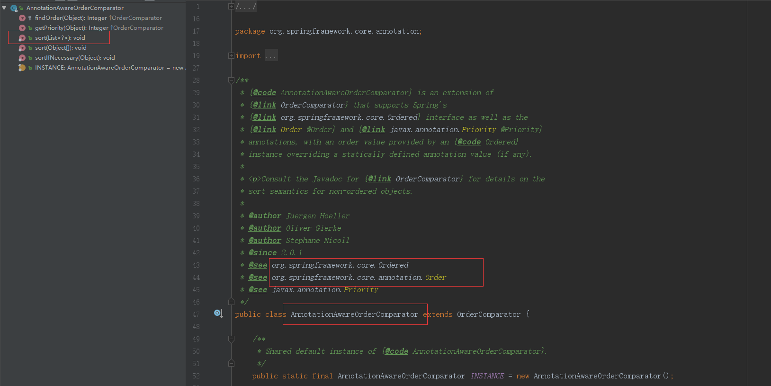
Task: Click 'org.springframework.core.Ordered' on line 43
Action: (340, 265)
